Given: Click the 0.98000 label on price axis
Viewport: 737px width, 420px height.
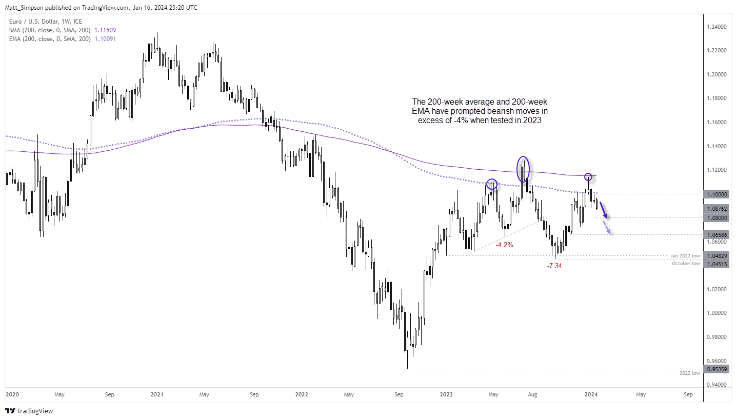Looking at the screenshot, I should click(x=718, y=337).
